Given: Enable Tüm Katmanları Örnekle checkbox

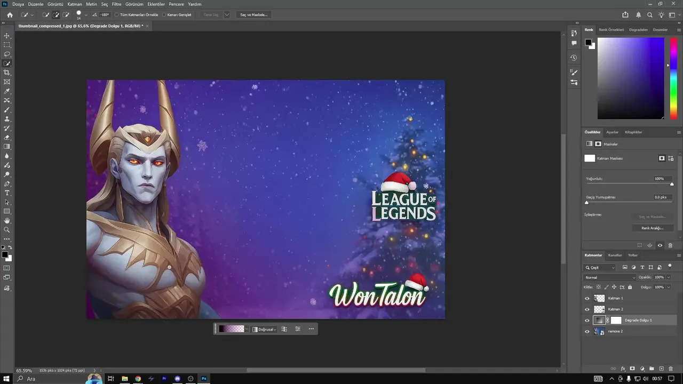Looking at the screenshot, I should tap(117, 15).
